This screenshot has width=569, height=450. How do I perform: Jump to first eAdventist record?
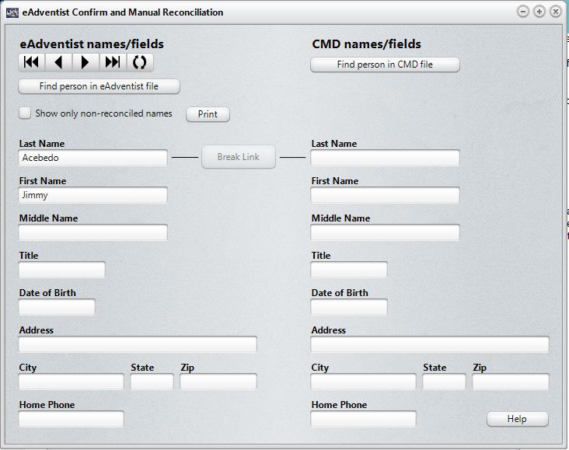click(x=32, y=62)
